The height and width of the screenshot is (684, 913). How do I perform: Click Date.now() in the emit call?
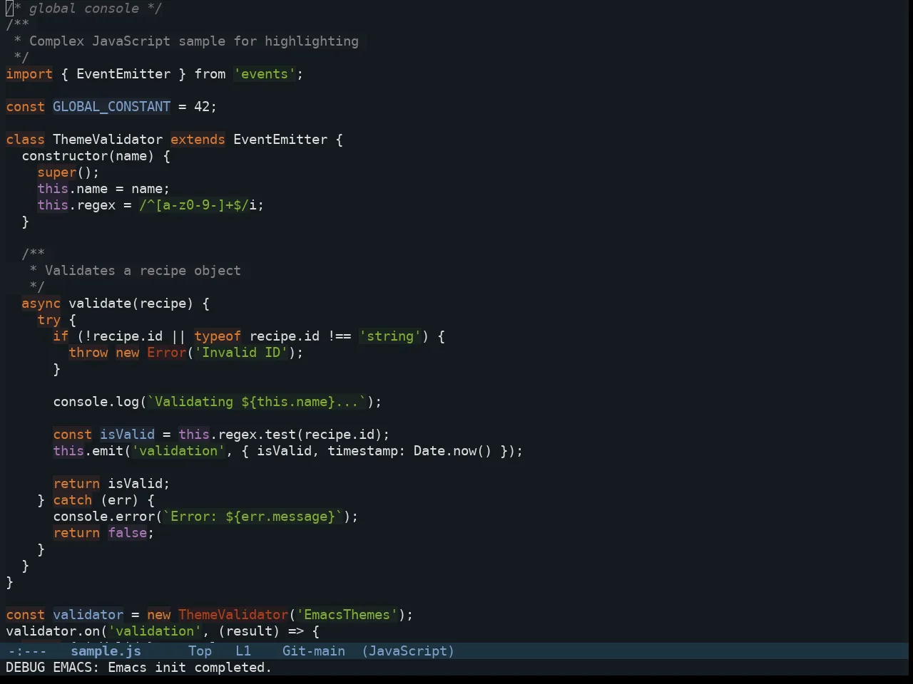coord(453,451)
